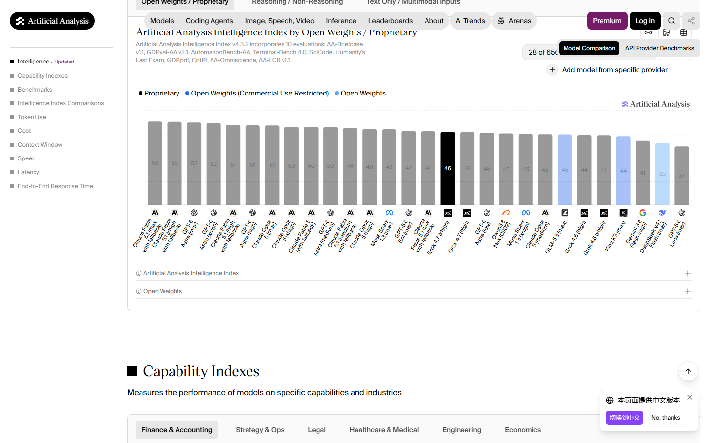Choose No, thanks in language popup
Viewport: 710px width, 443px height.
pos(666,418)
